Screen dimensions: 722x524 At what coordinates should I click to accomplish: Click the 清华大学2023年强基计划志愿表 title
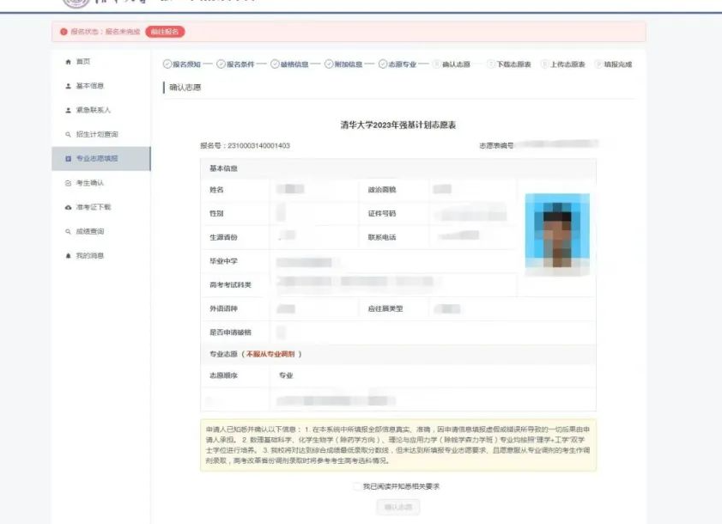click(x=398, y=125)
